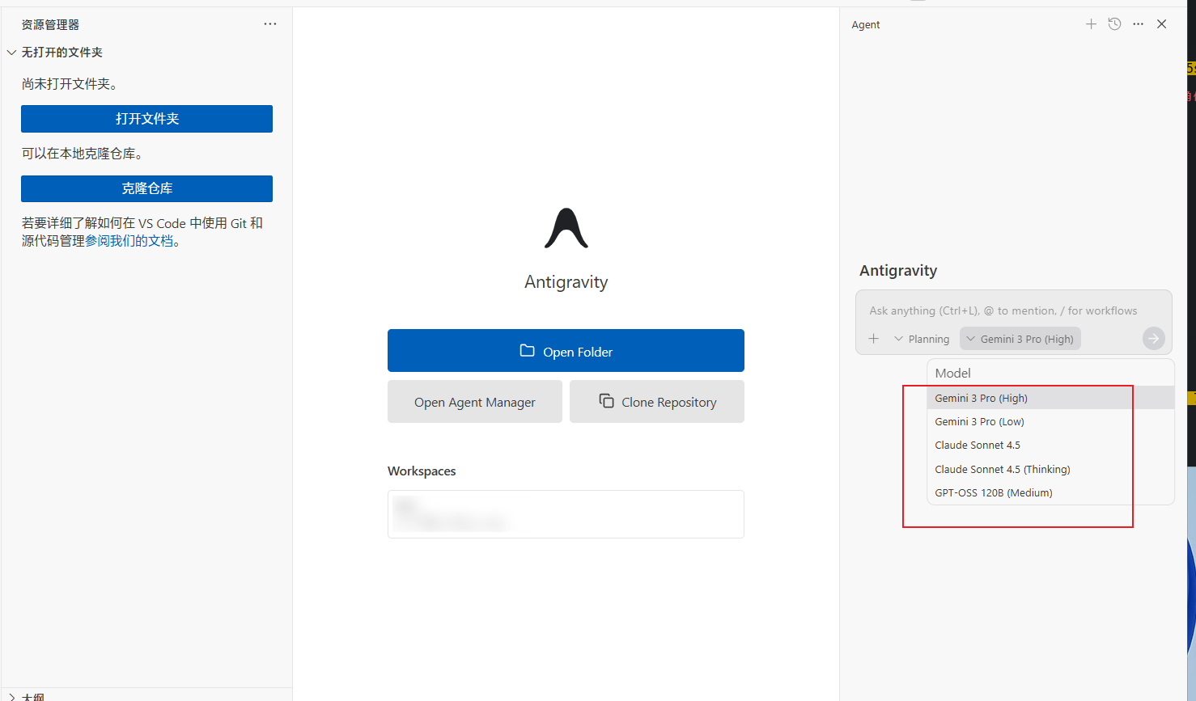Click the new conversation plus icon in Agent panel
1196x701 pixels.
point(1091,24)
